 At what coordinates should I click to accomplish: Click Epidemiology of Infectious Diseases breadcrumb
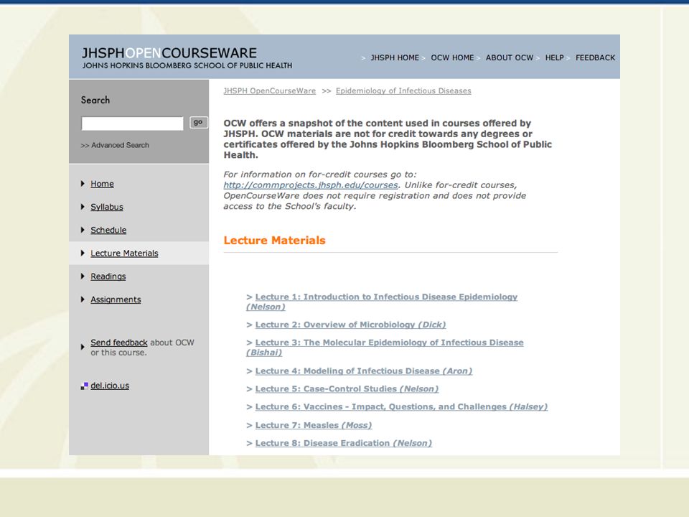[403, 90]
